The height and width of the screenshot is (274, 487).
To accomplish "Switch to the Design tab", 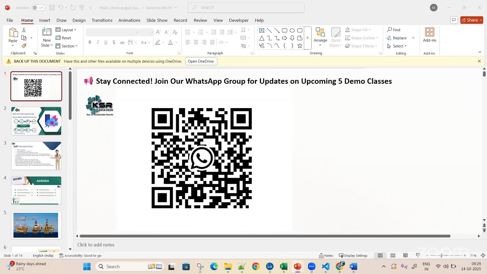I will (x=79, y=20).
